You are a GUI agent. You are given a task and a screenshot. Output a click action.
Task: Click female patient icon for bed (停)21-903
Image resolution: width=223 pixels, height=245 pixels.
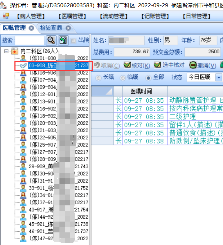(23, 130)
